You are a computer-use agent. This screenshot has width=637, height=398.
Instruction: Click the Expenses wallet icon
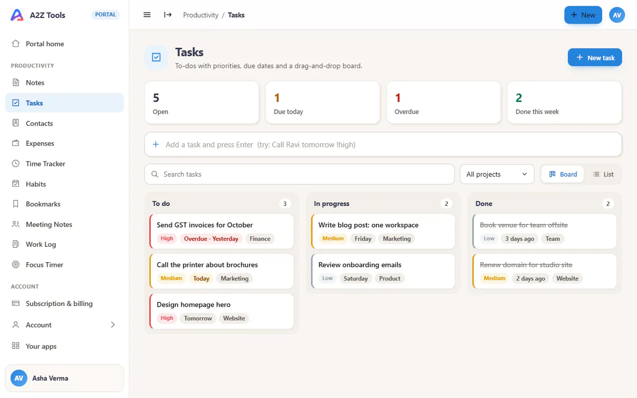[x=16, y=143]
